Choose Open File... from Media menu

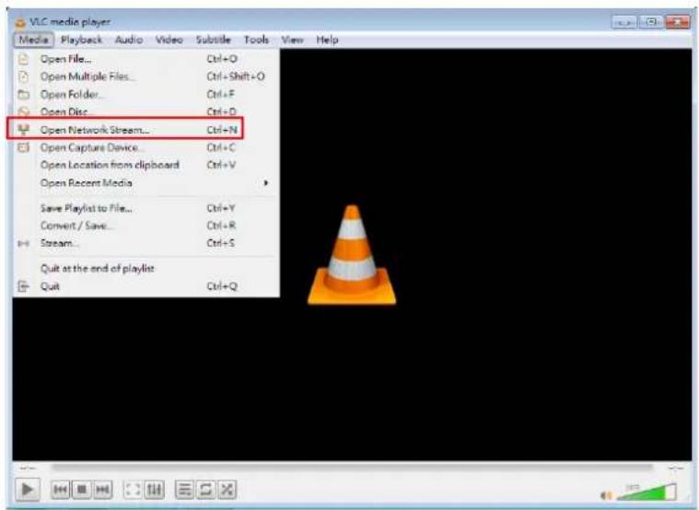point(146,59)
